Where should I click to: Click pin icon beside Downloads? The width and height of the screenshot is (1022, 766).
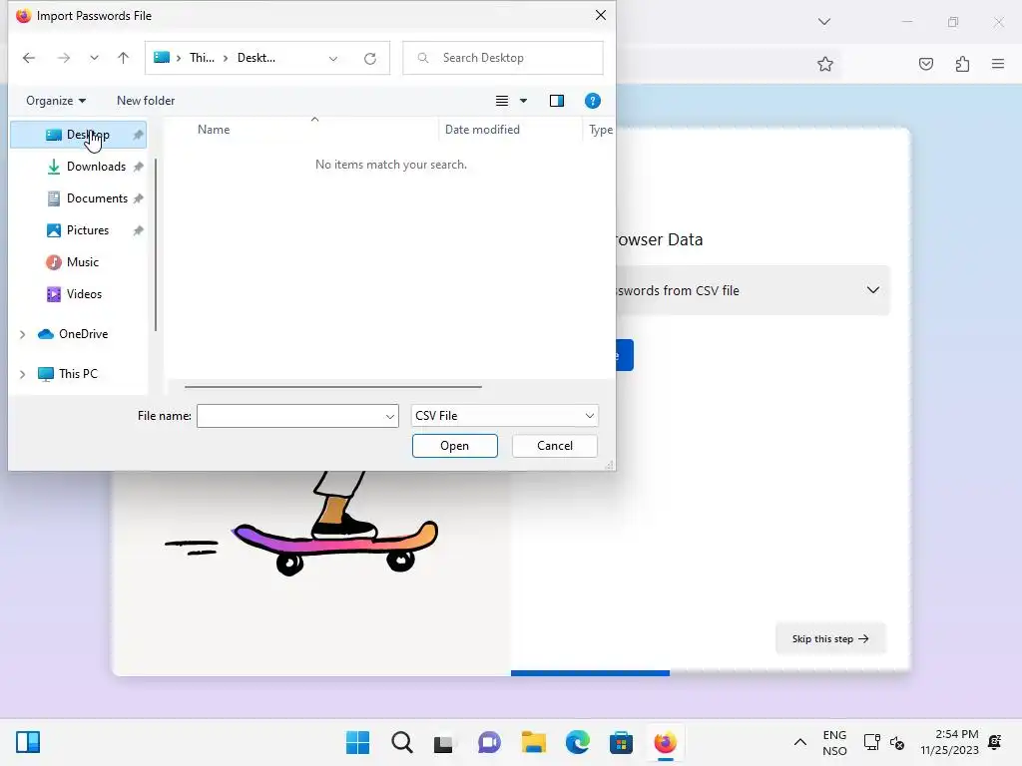pyautogui.click(x=138, y=167)
